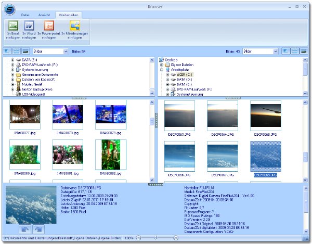The image size is (312, 244).
Task: Toggle third left-pane thumbnail strip button
Action: [25, 51]
